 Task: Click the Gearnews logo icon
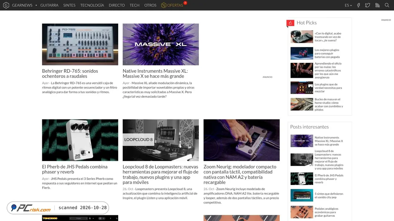tap(6, 5)
